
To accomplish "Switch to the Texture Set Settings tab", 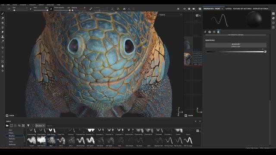I will (242, 9).
